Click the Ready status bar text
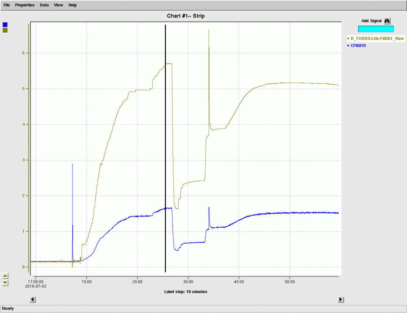The height and width of the screenshot is (313, 407). click(x=8, y=308)
